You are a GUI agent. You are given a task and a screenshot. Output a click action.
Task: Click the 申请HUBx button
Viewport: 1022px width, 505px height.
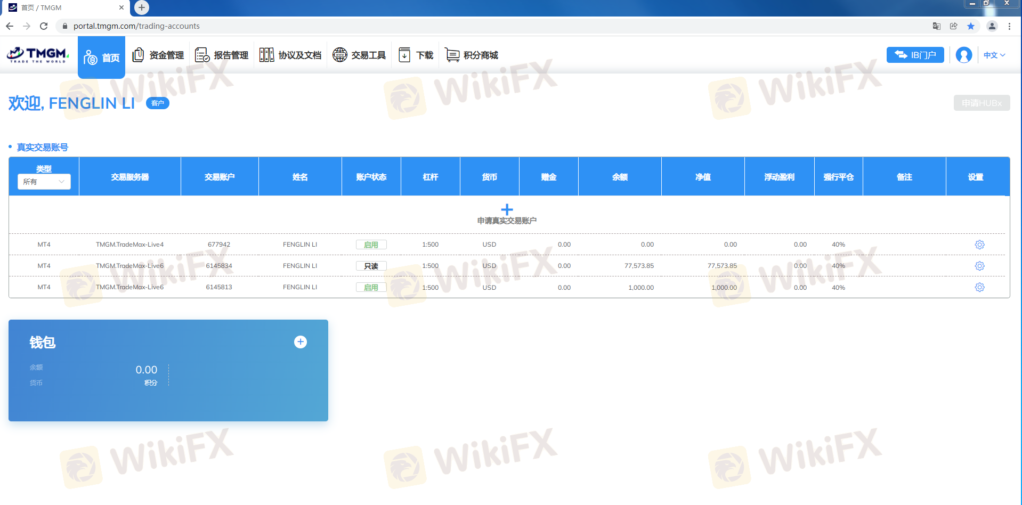(982, 103)
